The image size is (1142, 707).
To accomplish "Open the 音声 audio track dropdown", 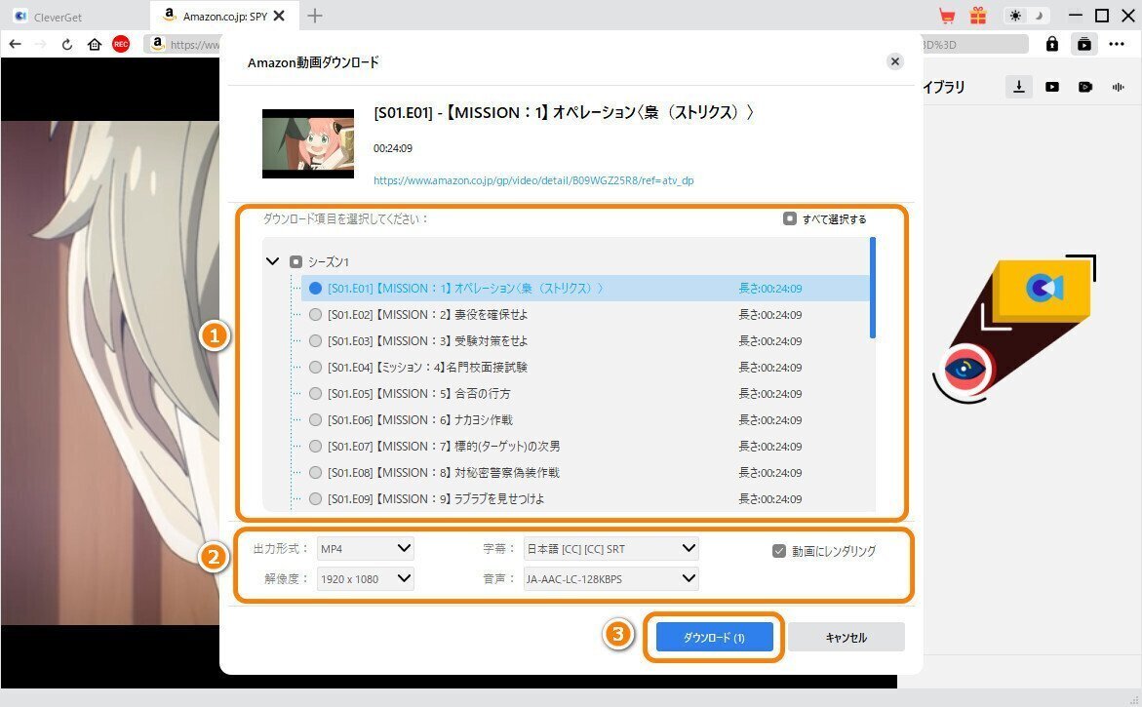I will [x=610, y=578].
